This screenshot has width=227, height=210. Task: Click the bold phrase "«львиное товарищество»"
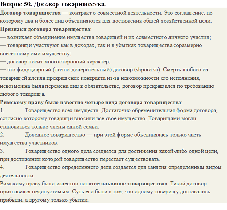(134, 184)
